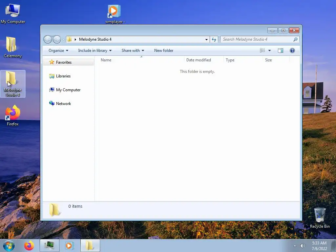Change your view icon button
336x252 pixels.
tap(262, 51)
